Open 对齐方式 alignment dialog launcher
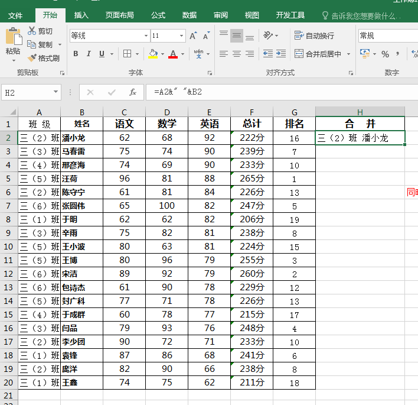 point(351,73)
